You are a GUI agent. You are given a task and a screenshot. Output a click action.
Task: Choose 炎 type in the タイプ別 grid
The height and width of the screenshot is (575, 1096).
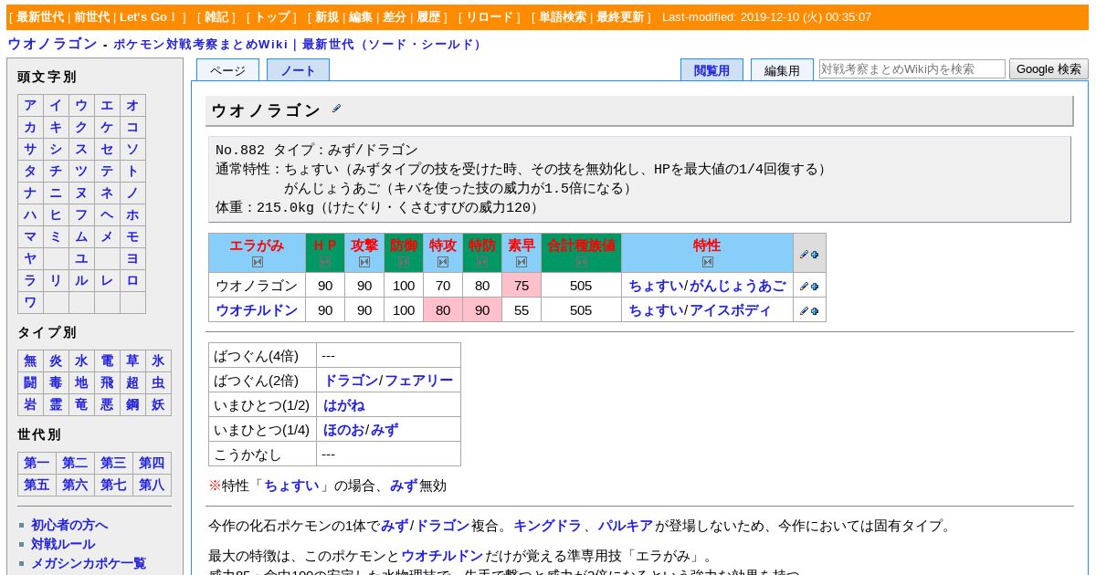click(x=56, y=361)
